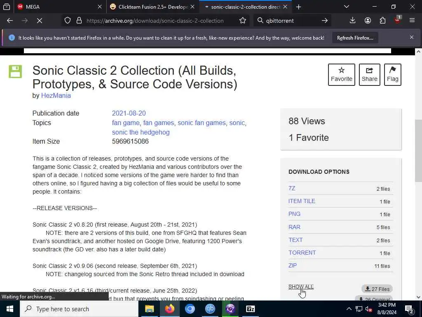Expand the list all tabs dropdown
Screen dimensions: 422x317
point(347,7)
